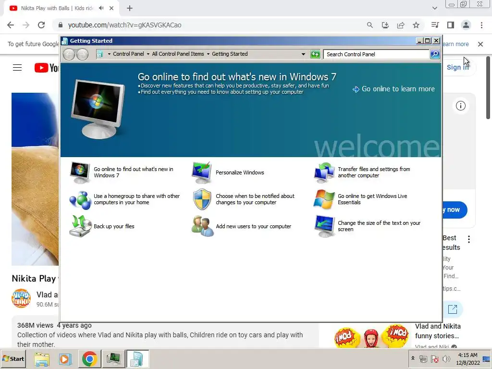Click the Search Control Panel field

click(x=376, y=54)
